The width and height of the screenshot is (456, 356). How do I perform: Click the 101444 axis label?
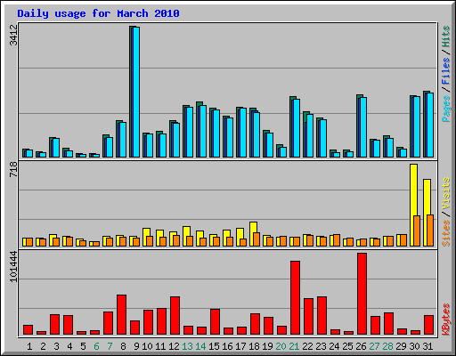click(13, 266)
